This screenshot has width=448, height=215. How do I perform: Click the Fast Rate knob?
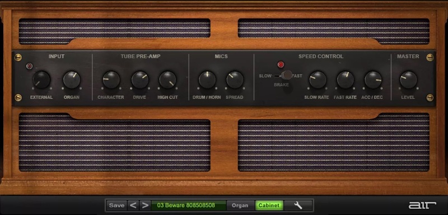[x=346, y=80]
